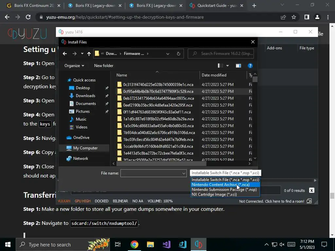
Task: Close the Install Files dialog
Action: point(253,42)
